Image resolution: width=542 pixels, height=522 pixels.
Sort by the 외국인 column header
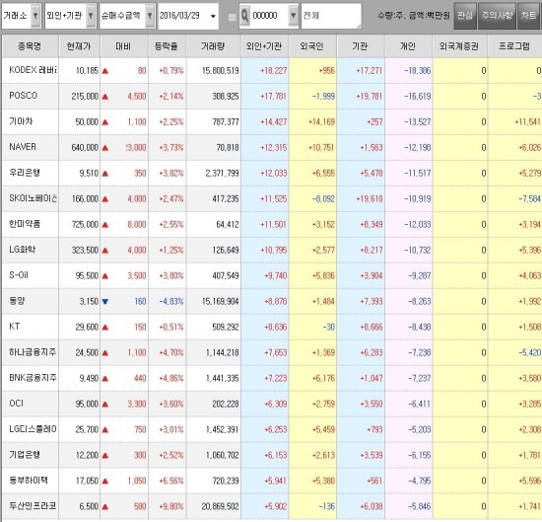(312, 46)
